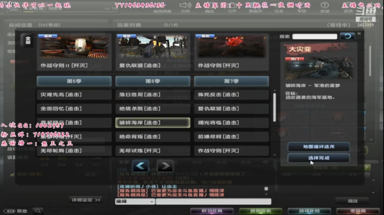The image size is (384, 215).
Task: Go to next map page arrow
Action: click(165, 166)
